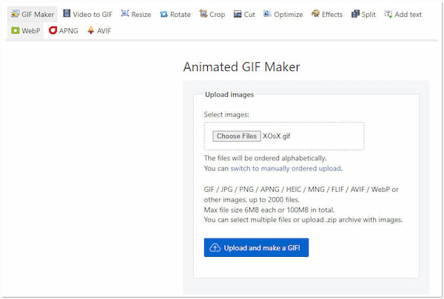Image resolution: width=444 pixels, height=299 pixels.
Task: Click the GIF Maker tab icon
Action: 16,13
